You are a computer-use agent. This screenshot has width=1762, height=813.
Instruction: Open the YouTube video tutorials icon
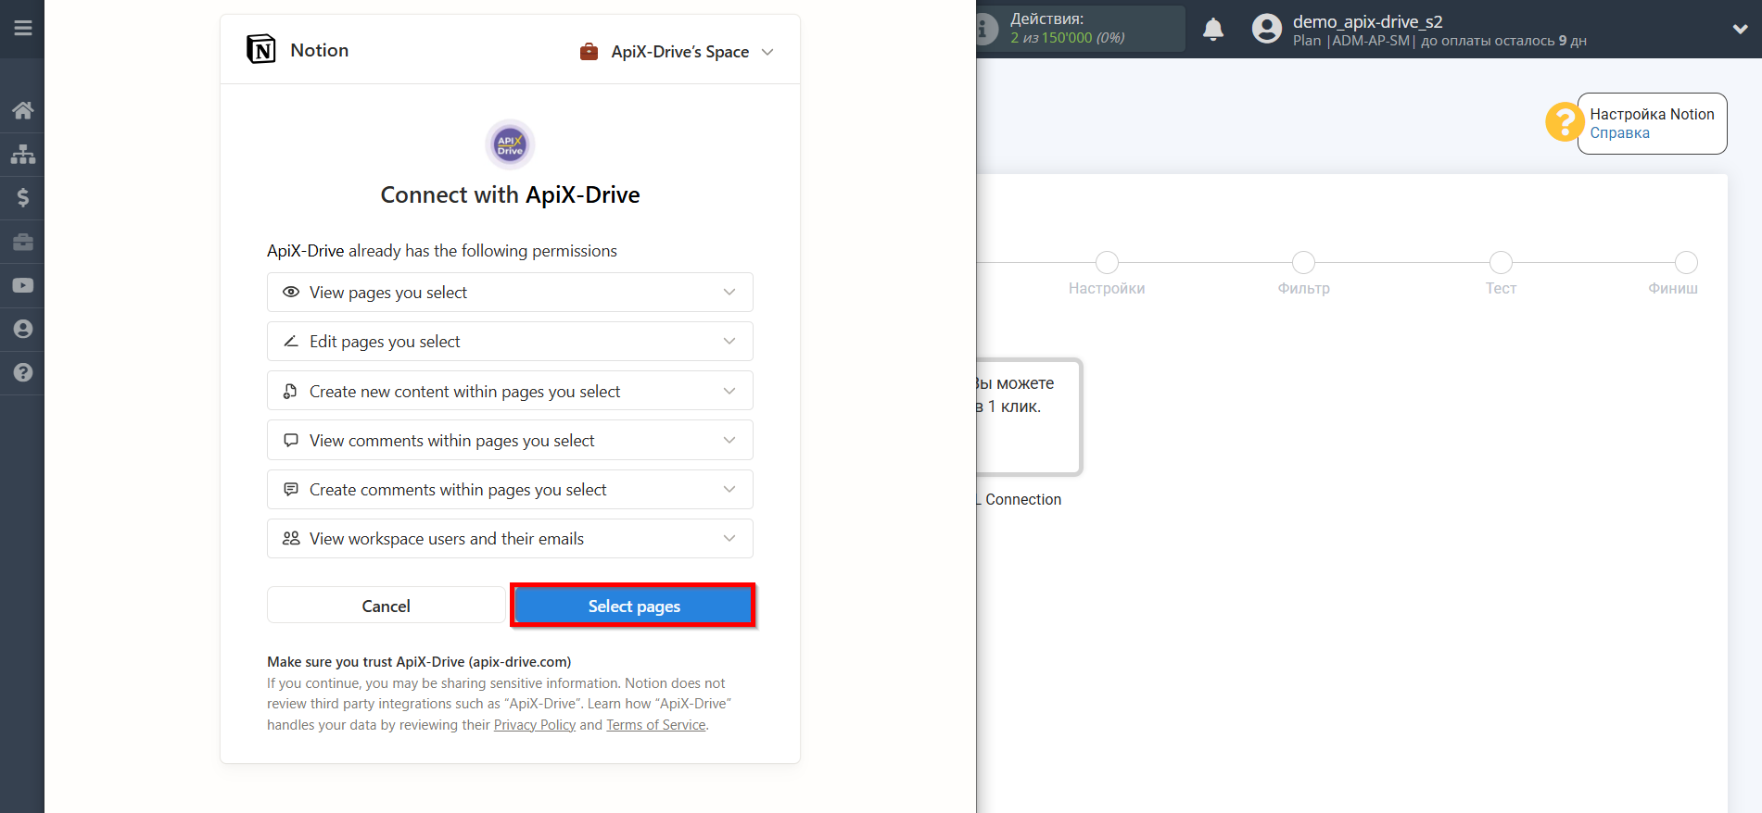(x=23, y=285)
